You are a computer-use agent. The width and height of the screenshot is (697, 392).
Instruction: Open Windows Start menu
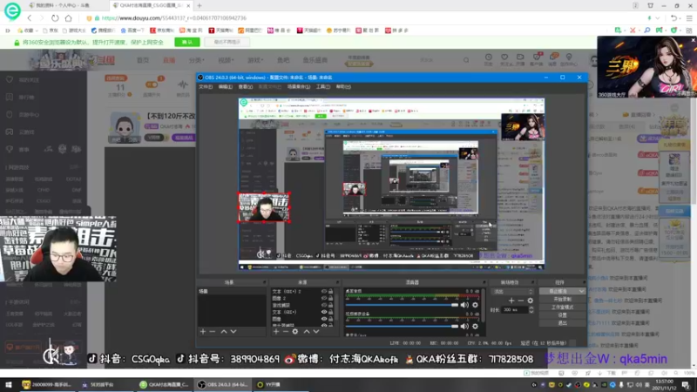coord(9,384)
